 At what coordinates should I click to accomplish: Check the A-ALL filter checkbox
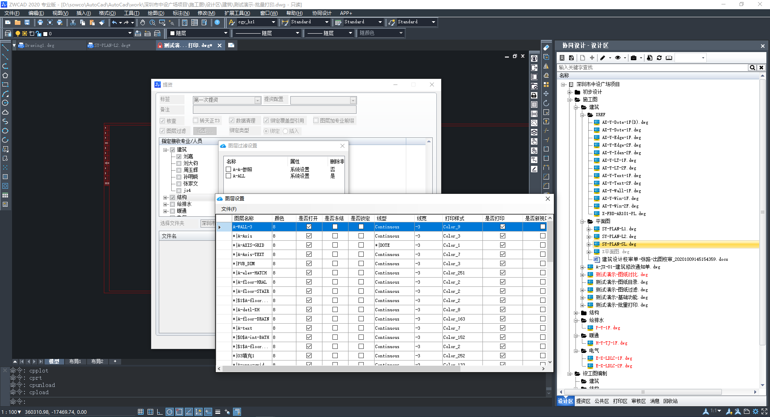[x=229, y=176]
